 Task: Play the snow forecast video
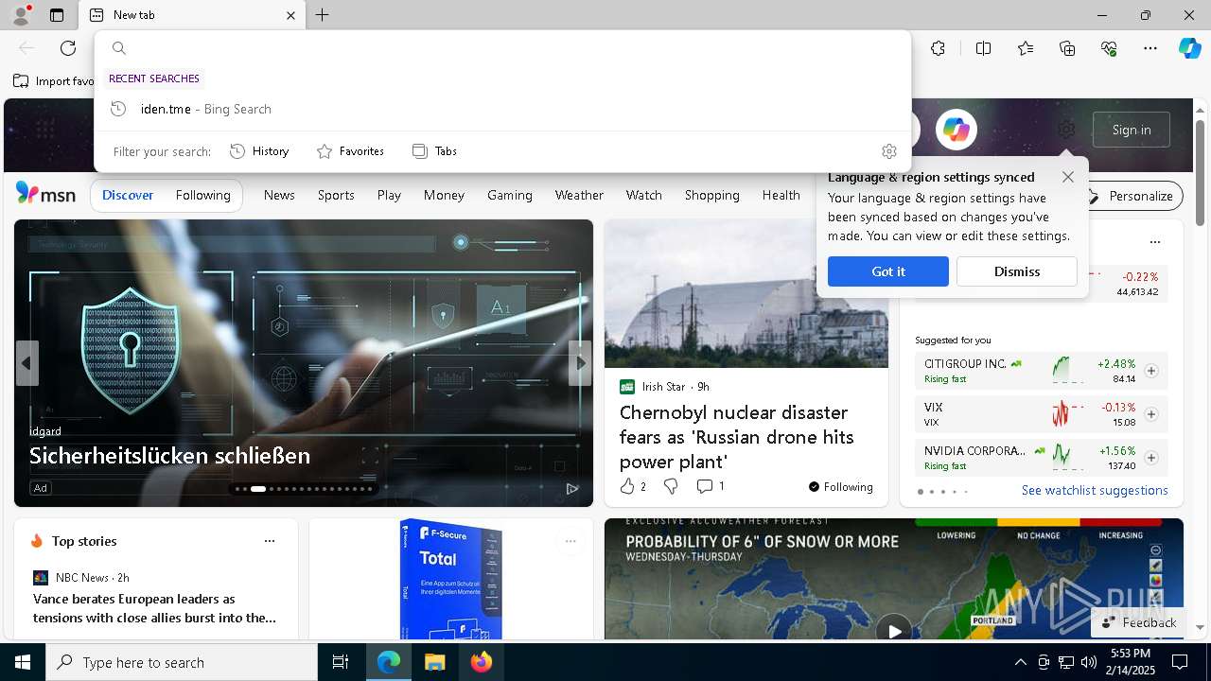click(x=893, y=629)
